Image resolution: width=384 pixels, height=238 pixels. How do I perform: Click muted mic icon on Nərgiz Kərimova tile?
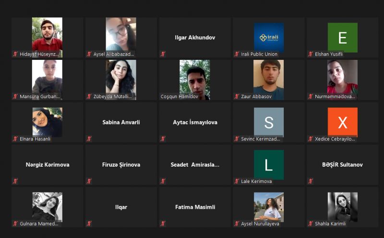15,181
